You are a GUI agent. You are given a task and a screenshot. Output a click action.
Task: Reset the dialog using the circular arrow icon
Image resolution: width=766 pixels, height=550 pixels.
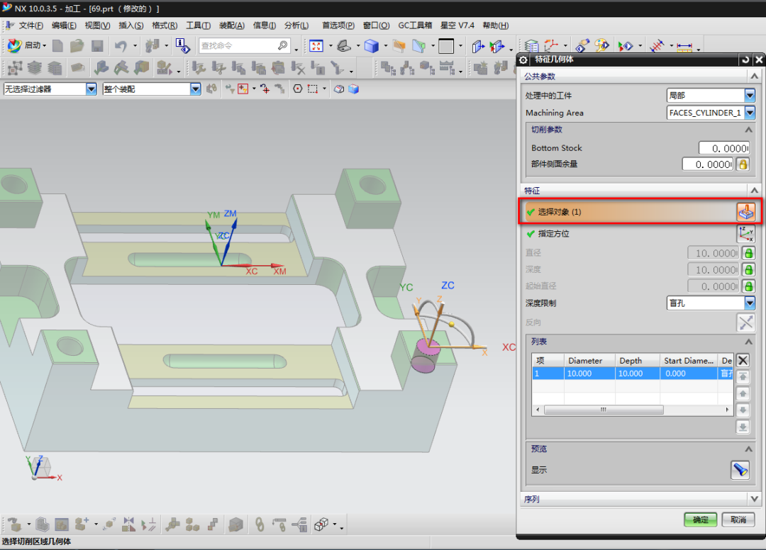tap(745, 60)
